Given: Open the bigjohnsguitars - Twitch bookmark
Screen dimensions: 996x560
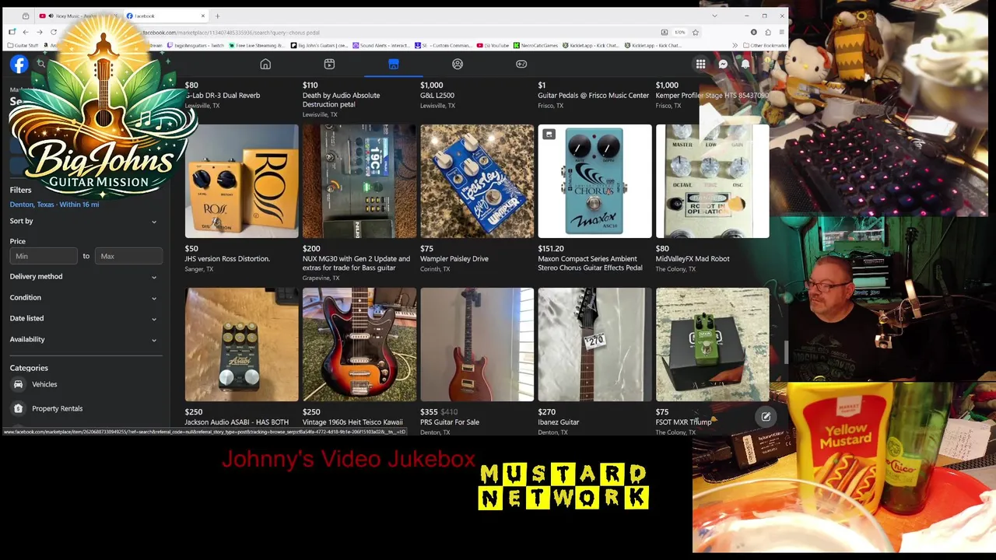Looking at the screenshot, I should tap(195, 45).
